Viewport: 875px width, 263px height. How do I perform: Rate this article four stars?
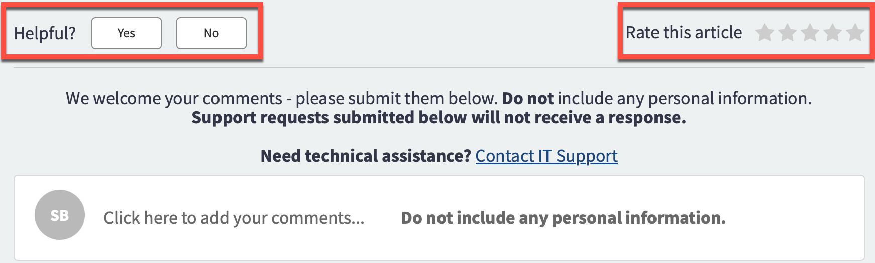[832, 33]
